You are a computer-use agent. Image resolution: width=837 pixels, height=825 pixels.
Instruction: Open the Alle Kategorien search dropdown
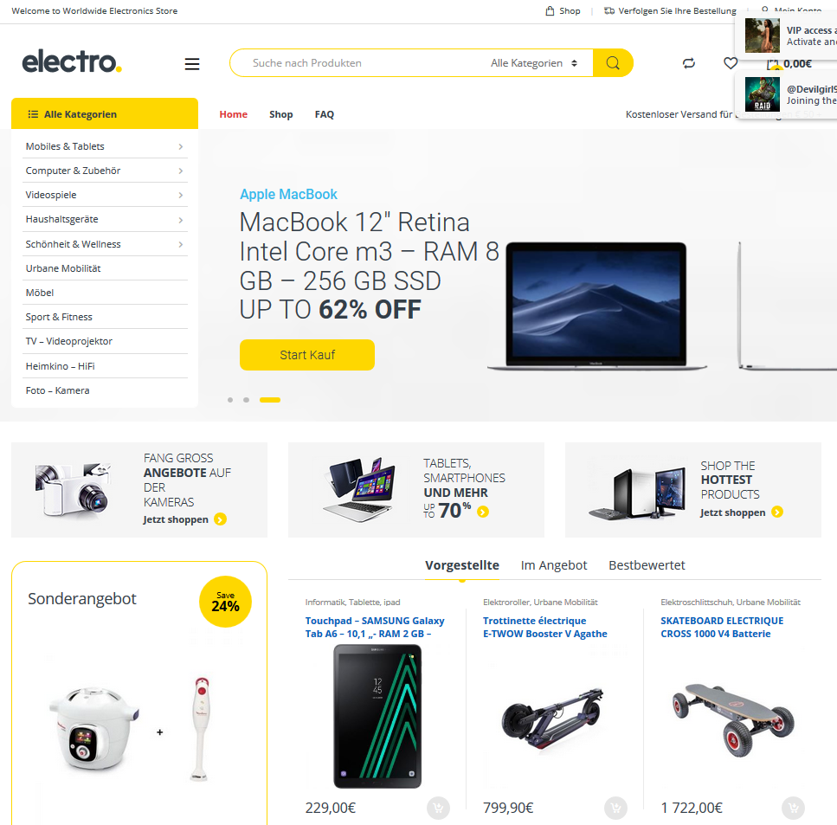[x=534, y=63]
